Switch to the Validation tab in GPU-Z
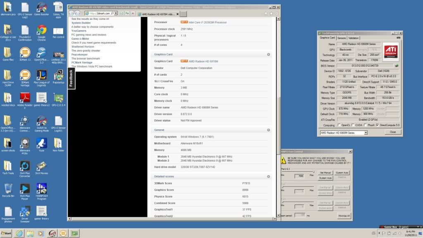This screenshot has width=423, height=238. click(354, 38)
